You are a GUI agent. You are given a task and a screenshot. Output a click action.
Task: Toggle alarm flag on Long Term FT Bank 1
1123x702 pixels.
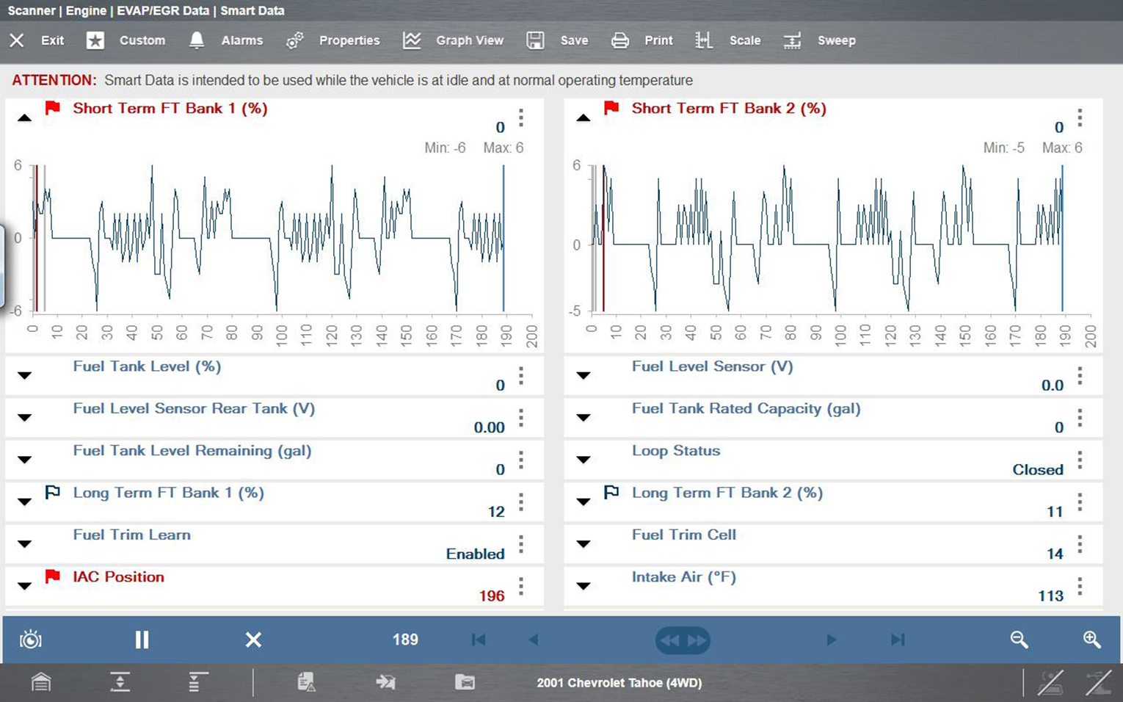click(x=53, y=493)
